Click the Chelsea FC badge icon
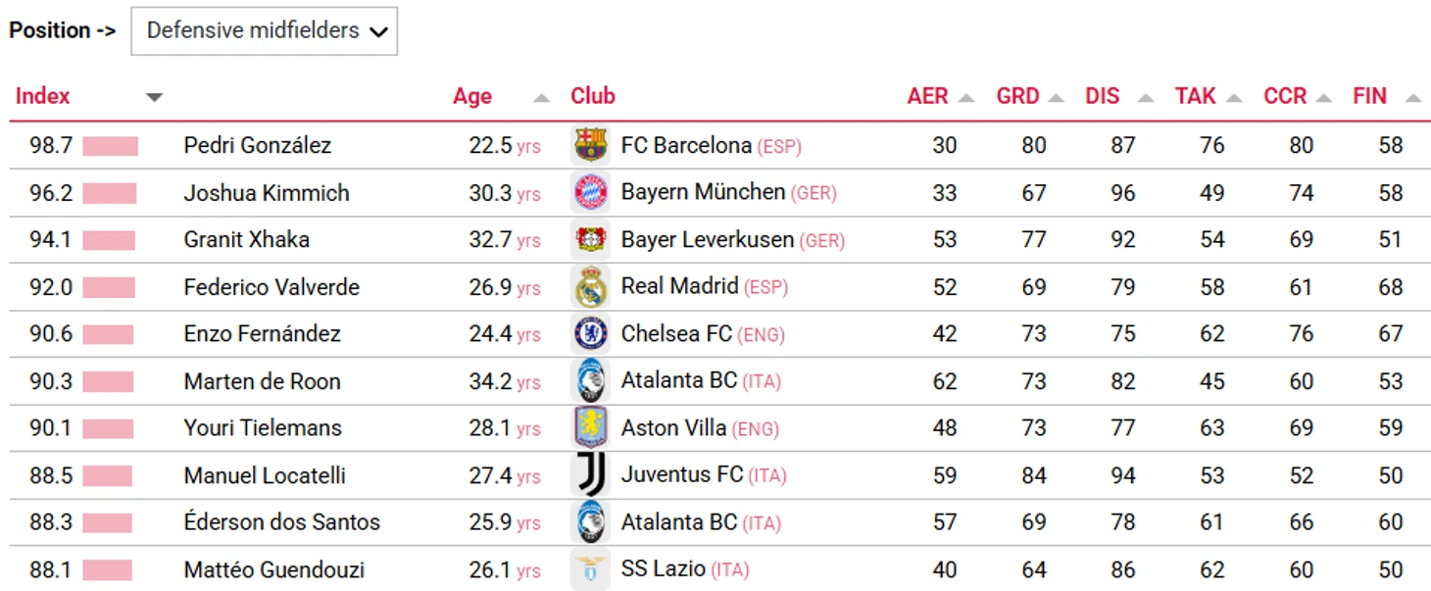This screenshot has height=591, width=1431. click(x=590, y=333)
